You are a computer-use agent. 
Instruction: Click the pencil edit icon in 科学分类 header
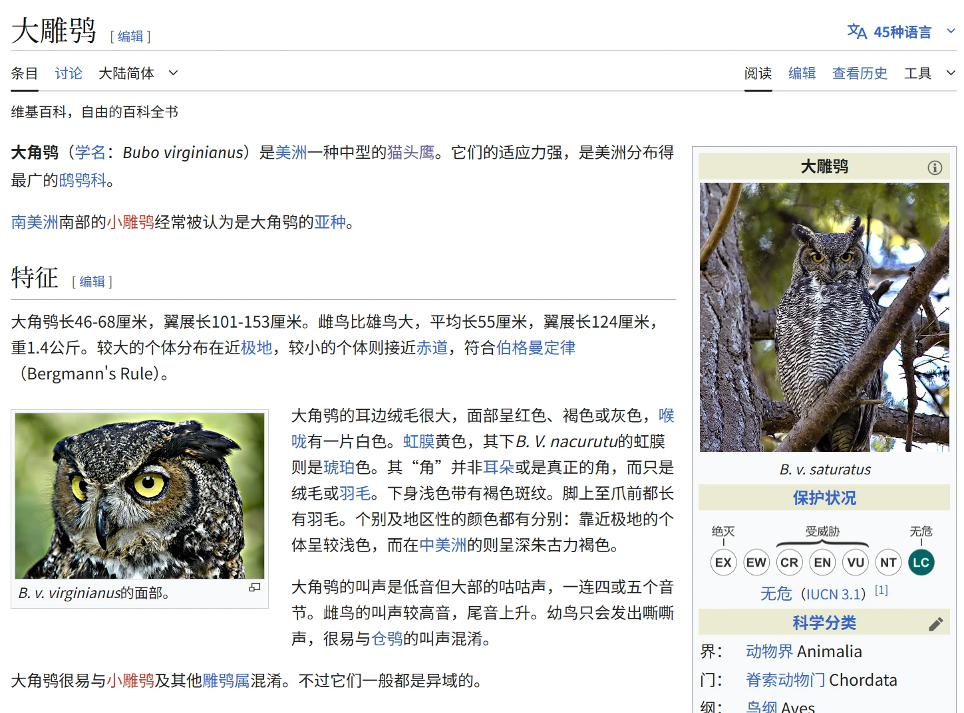(x=935, y=624)
